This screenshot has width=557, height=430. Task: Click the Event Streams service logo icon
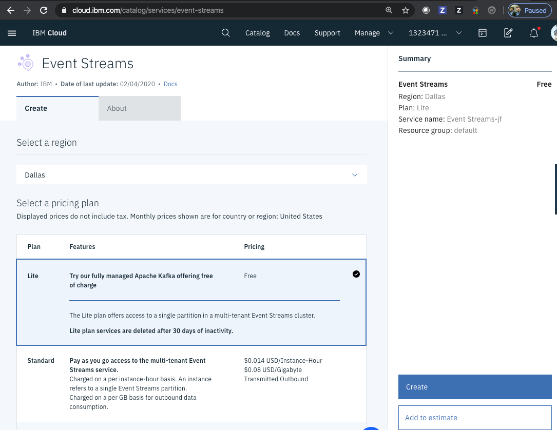[26, 62]
